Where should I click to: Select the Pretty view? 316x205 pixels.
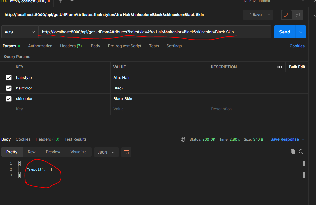pyautogui.click(x=12, y=152)
